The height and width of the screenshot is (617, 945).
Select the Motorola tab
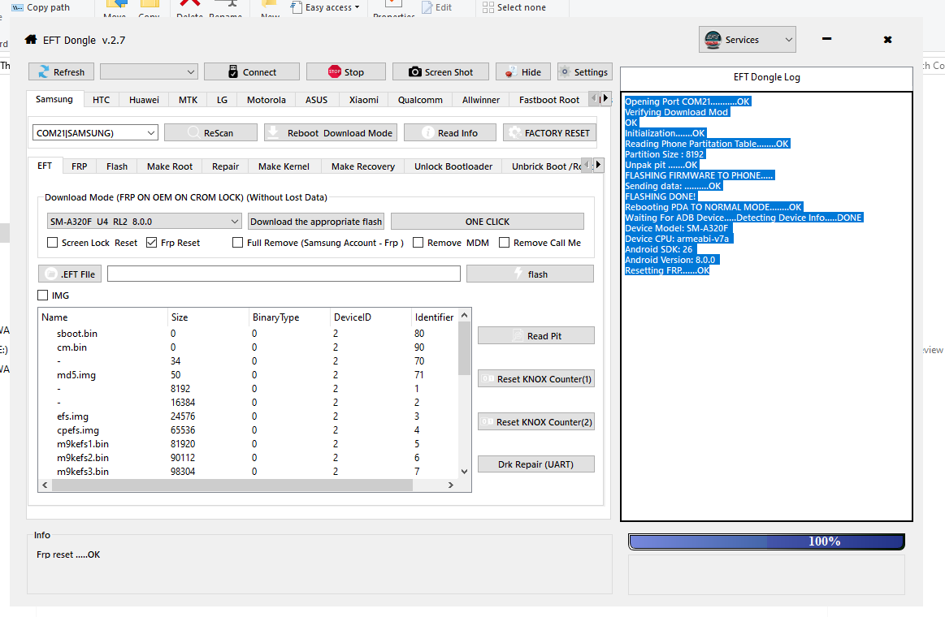pyautogui.click(x=267, y=100)
